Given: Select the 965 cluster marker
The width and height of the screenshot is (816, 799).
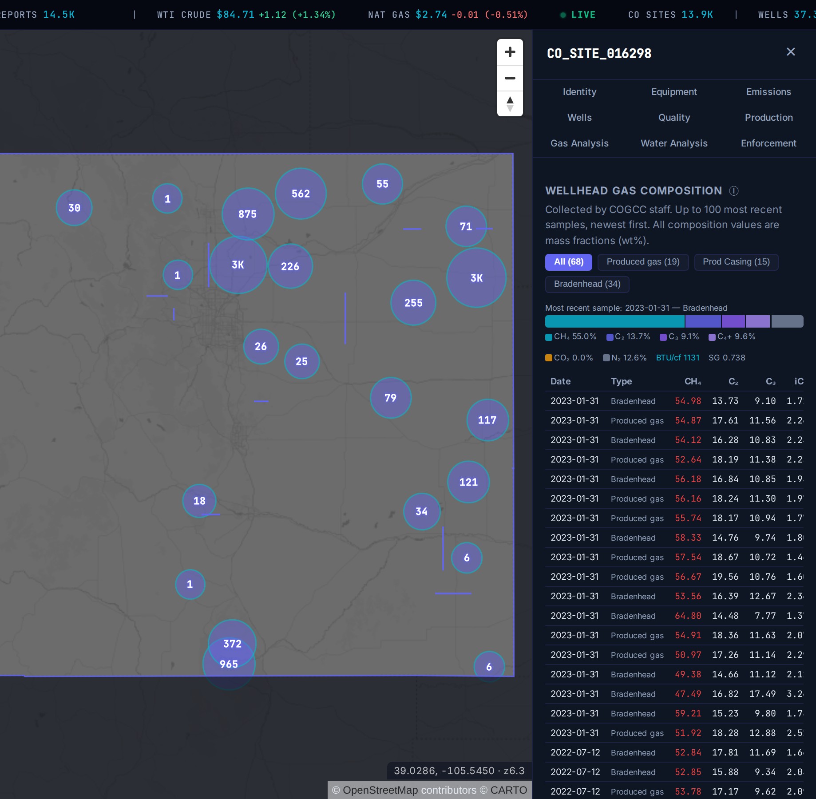Looking at the screenshot, I should coord(229,664).
